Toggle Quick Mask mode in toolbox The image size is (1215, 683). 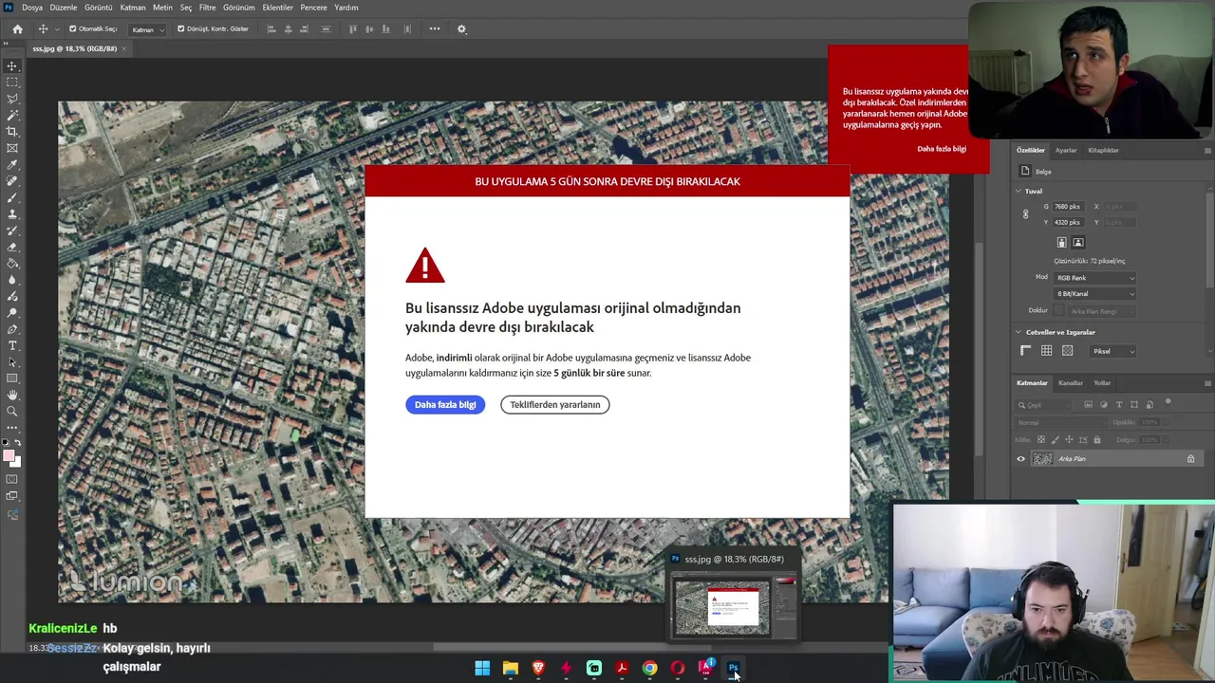tap(12, 480)
